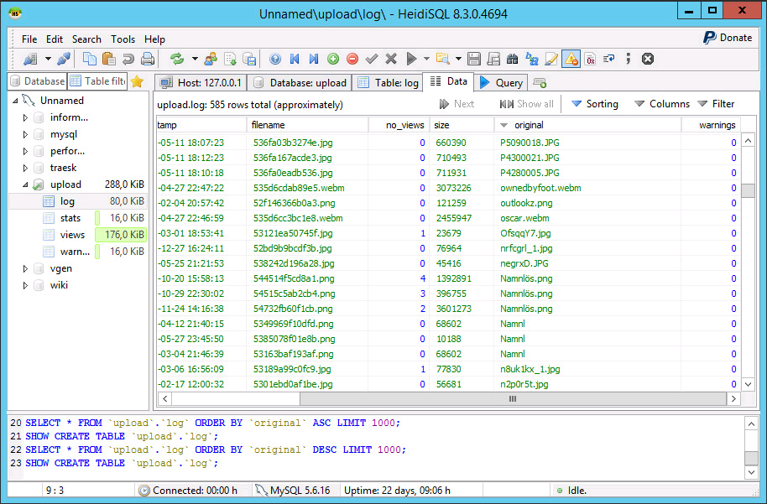Click the disconnect plug icon
Image resolution: width=767 pixels, height=504 pixels.
coord(64,60)
